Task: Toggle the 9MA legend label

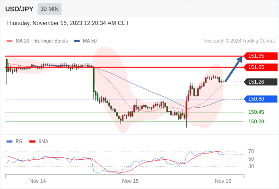Action: coord(44,142)
